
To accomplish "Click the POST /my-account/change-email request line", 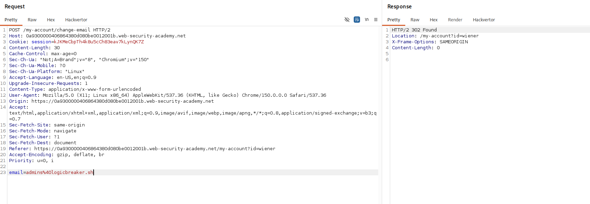I will tap(60, 30).
